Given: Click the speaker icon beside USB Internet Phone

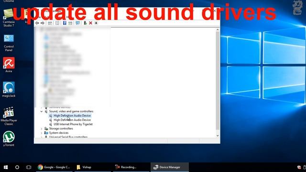Looking at the screenshot, I should pyautogui.click(x=51, y=124).
